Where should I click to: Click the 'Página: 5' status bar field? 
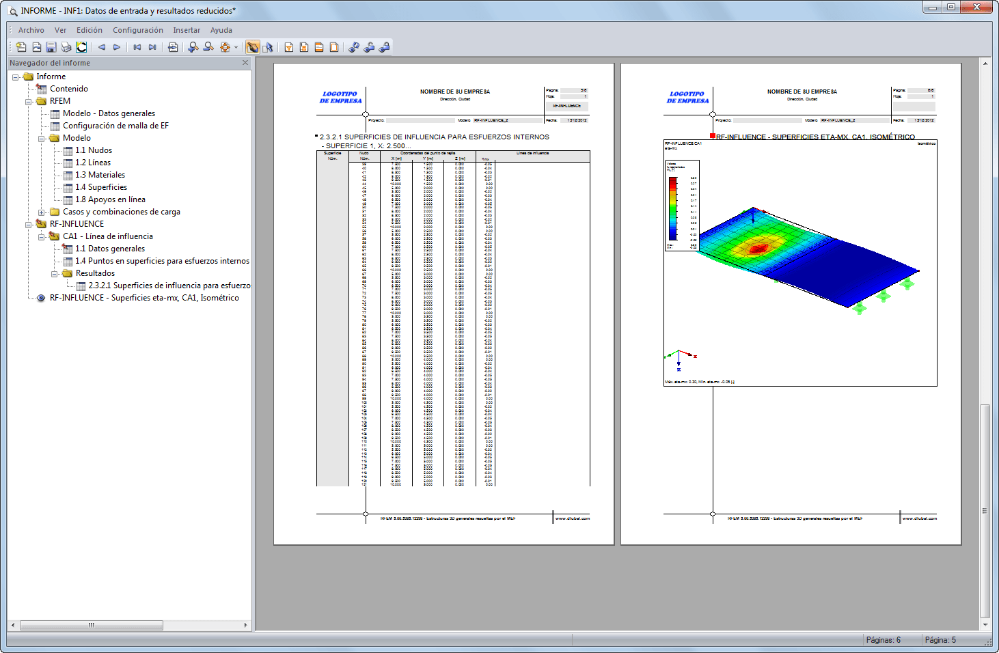941,640
